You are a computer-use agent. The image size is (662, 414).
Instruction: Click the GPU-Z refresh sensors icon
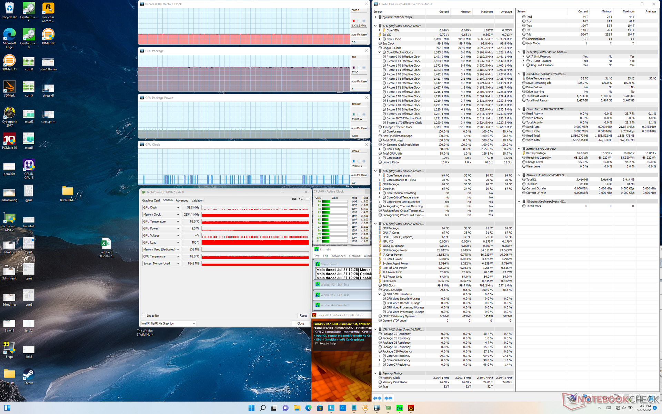point(301,199)
